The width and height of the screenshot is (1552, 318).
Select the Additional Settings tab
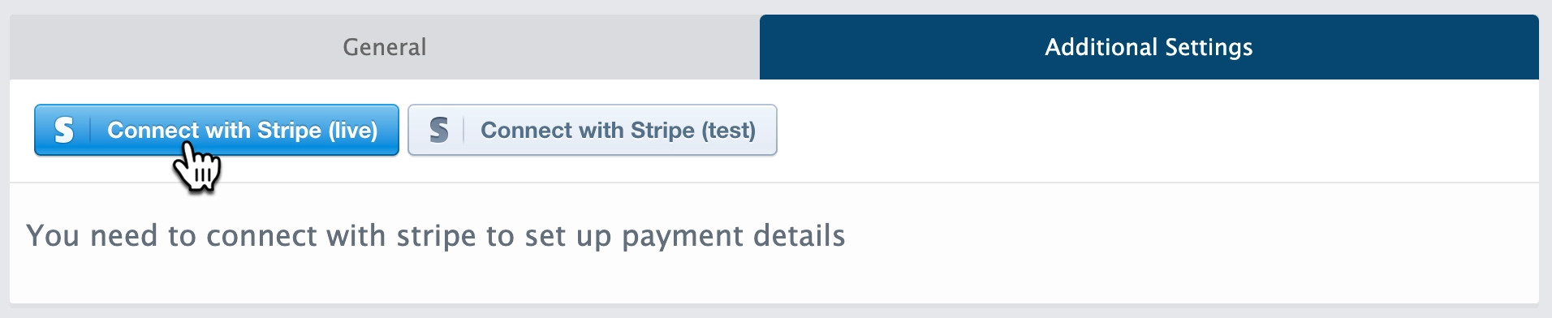[1149, 47]
